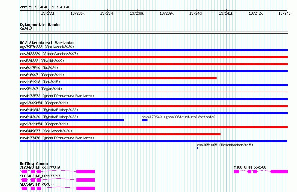Image resolution: width=297 pixels, height=192 pixels.
Task: Click the 137238k ruler tick label
Action: pyautogui.click(x=137, y=13)
